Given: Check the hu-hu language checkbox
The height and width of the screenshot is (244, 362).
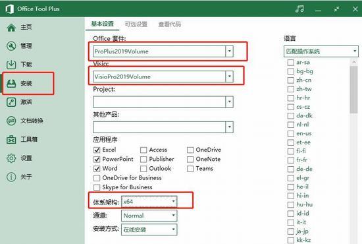Looking at the screenshot, I should point(291,204).
